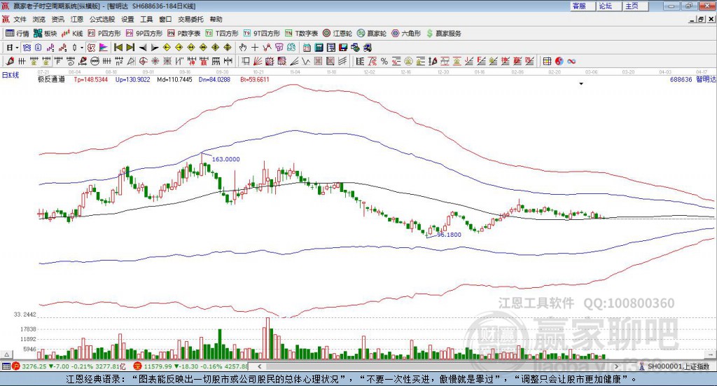717x386 pixels.
Task: Step chart left with black left arrow
Action: click(143, 48)
